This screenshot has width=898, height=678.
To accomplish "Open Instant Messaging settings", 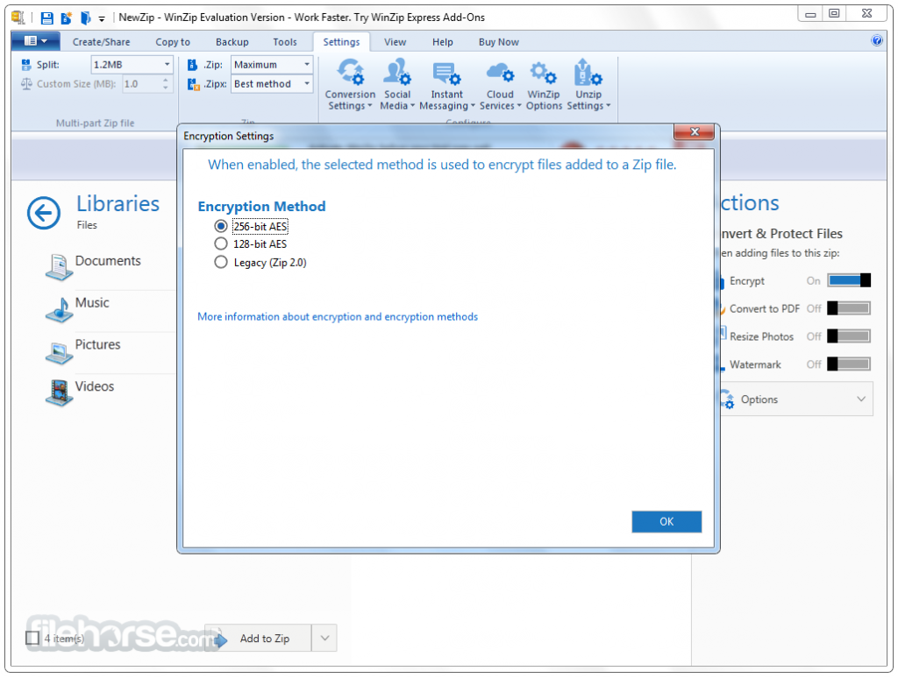I will (446, 84).
